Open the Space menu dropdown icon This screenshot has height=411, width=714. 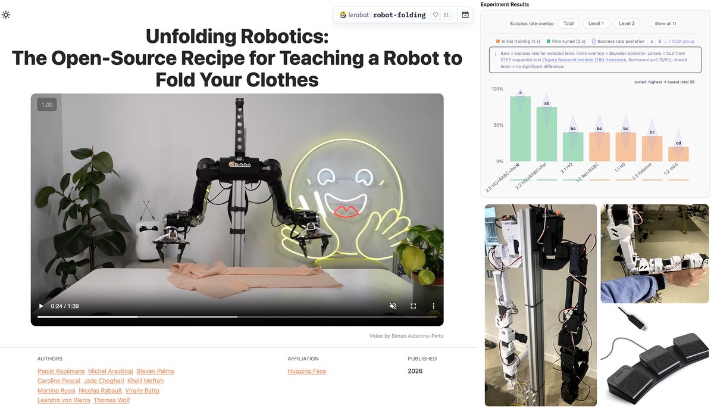pyautogui.click(x=466, y=15)
